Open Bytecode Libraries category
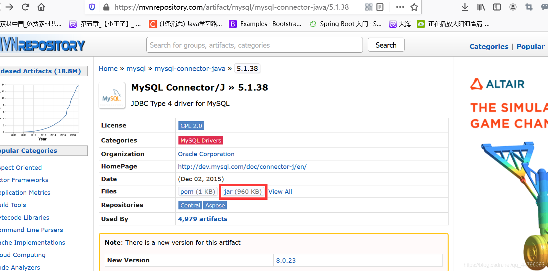 click(x=25, y=218)
